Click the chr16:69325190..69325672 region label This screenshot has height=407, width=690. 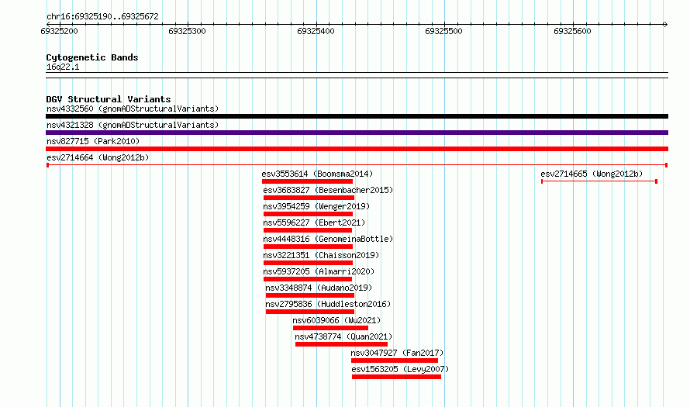coord(102,16)
